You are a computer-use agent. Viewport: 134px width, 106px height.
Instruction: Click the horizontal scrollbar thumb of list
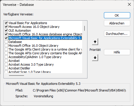16,76
